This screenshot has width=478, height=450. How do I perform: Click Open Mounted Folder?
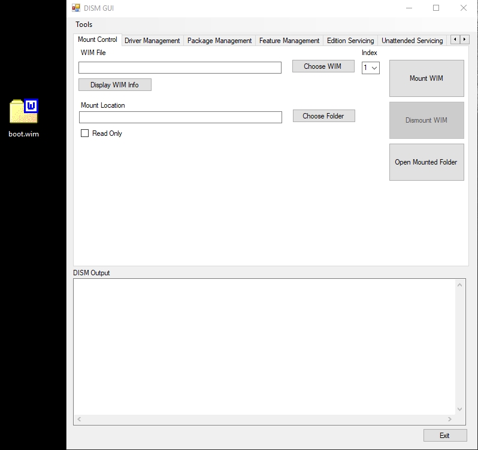426,162
